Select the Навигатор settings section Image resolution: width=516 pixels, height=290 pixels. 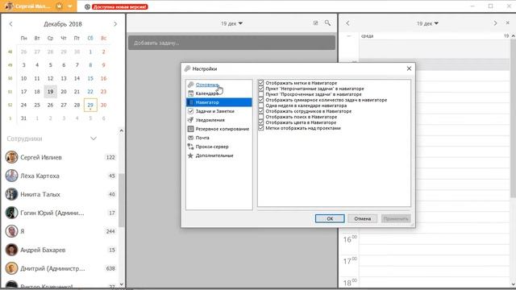pos(218,102)
